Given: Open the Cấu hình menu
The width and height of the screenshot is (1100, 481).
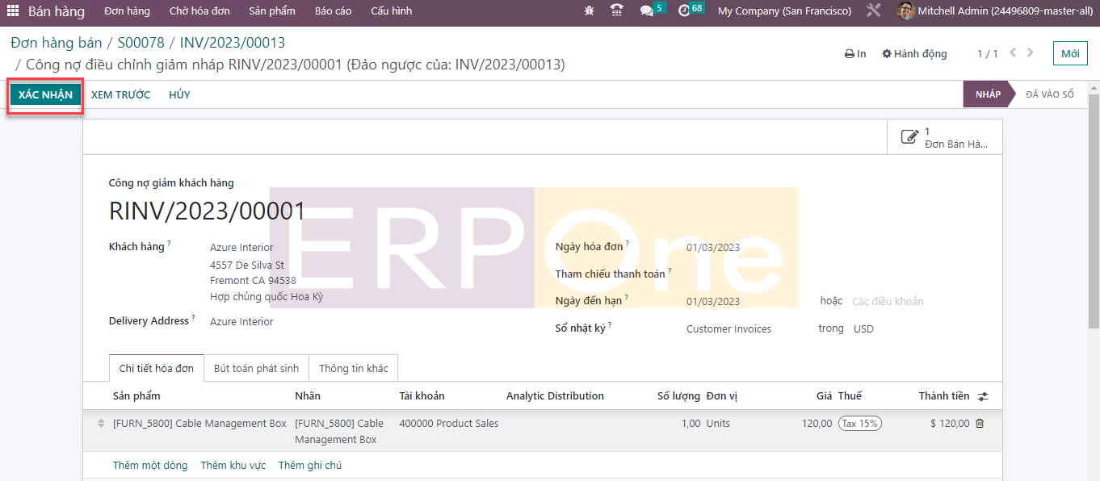Looking at the screenshot, I should click(x=391, y=11).
